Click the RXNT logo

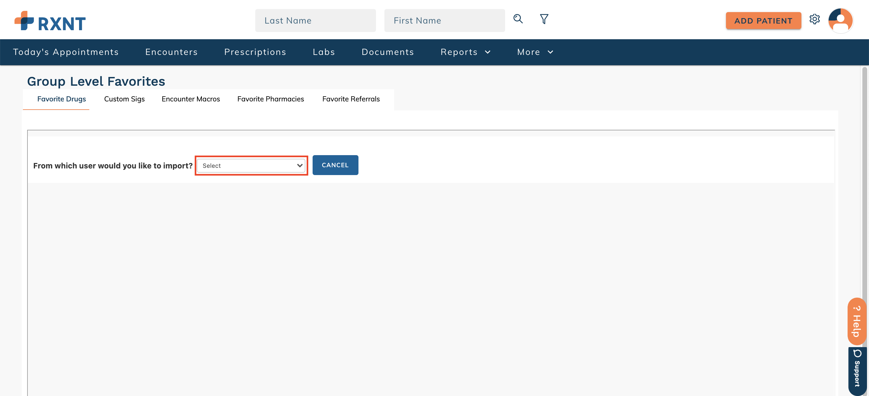tap(50, 21)
